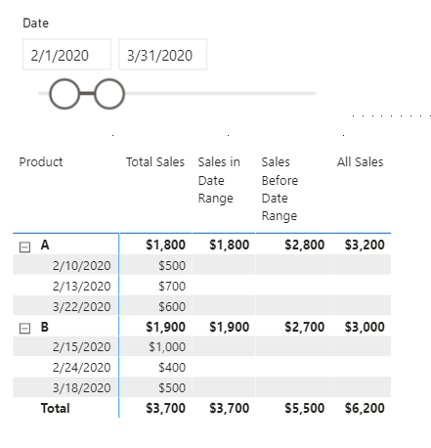Click the left date slider handle

[65, 94]
